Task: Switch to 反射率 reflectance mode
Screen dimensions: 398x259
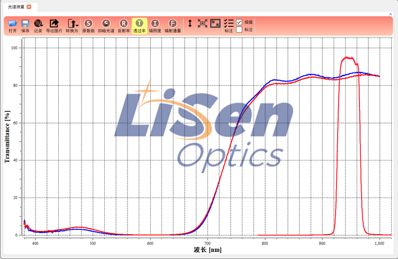Action: tap(124, 26)
